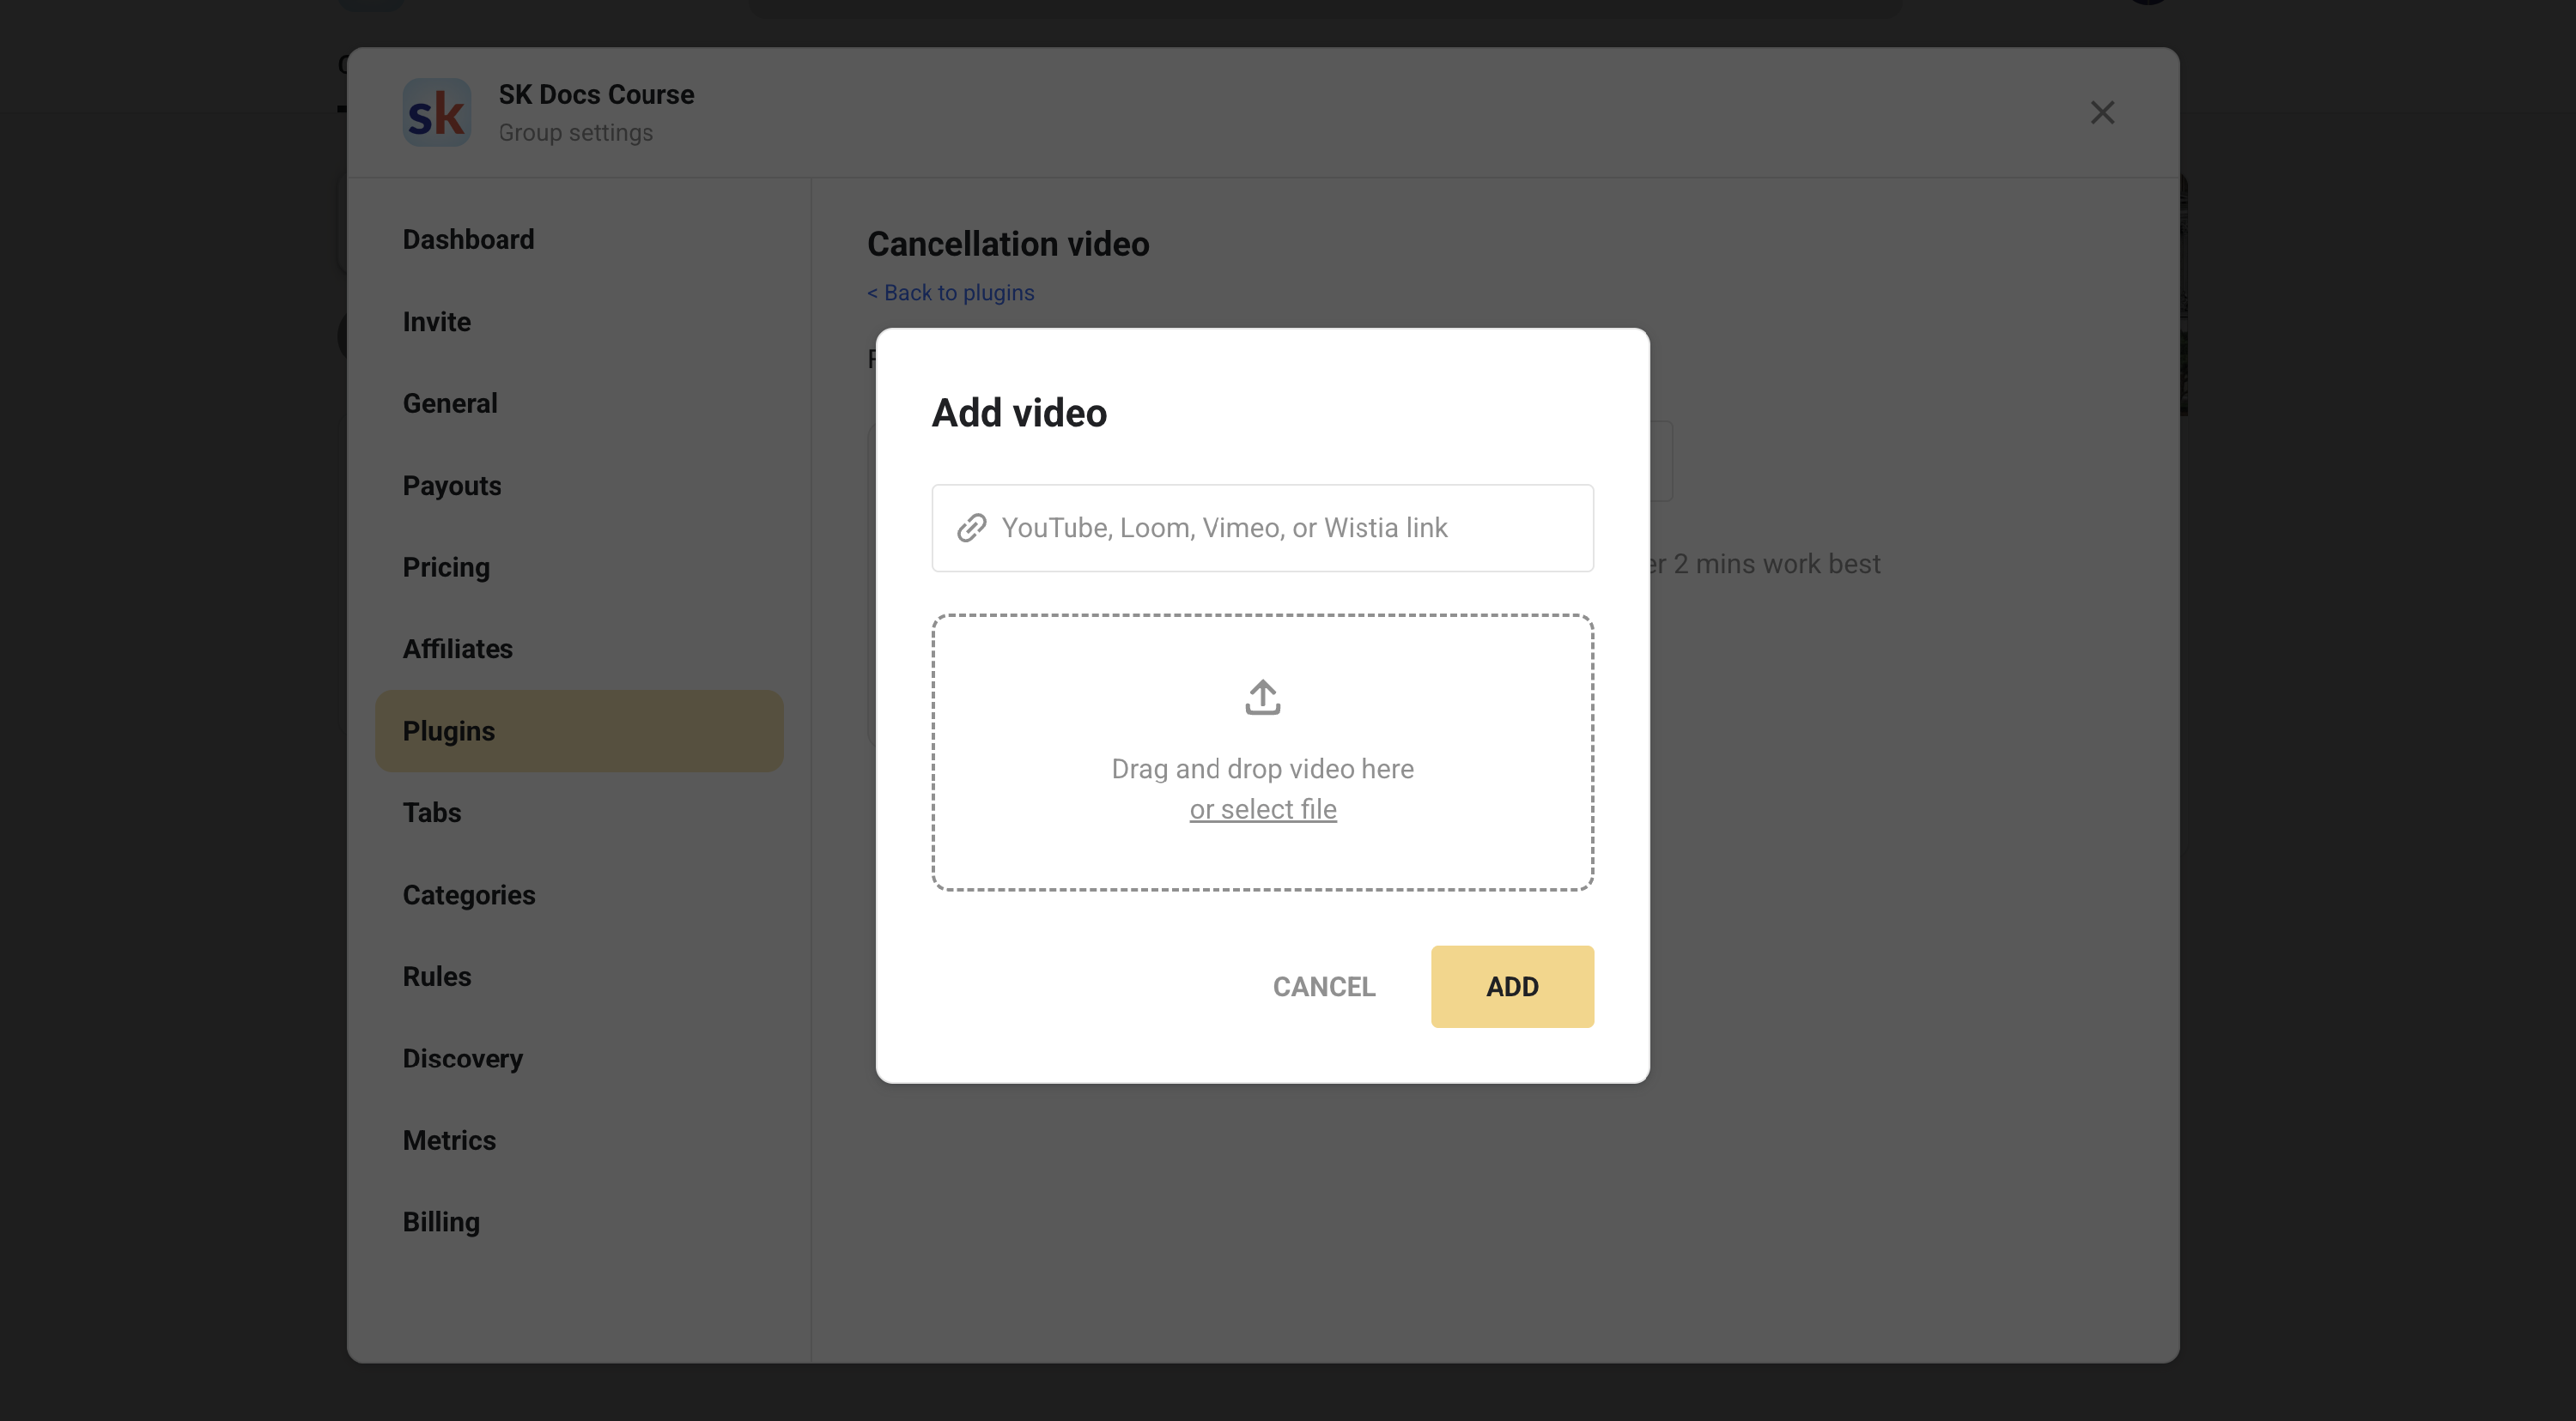Image resolution: width=2576 pixels, height=1421 pixels.
Task: Open the Dashboard settings tab
Action: (x=468, y=239)
